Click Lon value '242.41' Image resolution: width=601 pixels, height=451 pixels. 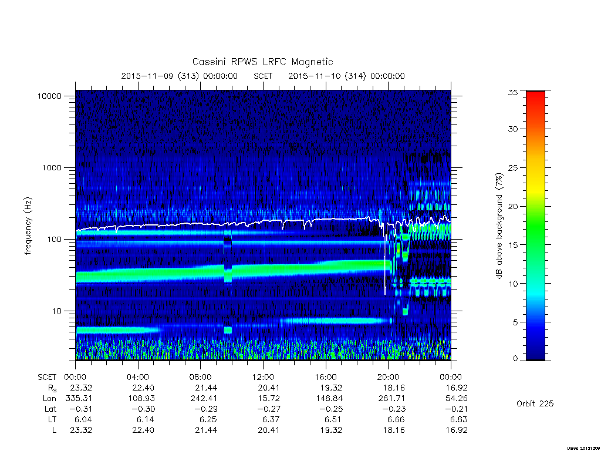click(204, 399)
